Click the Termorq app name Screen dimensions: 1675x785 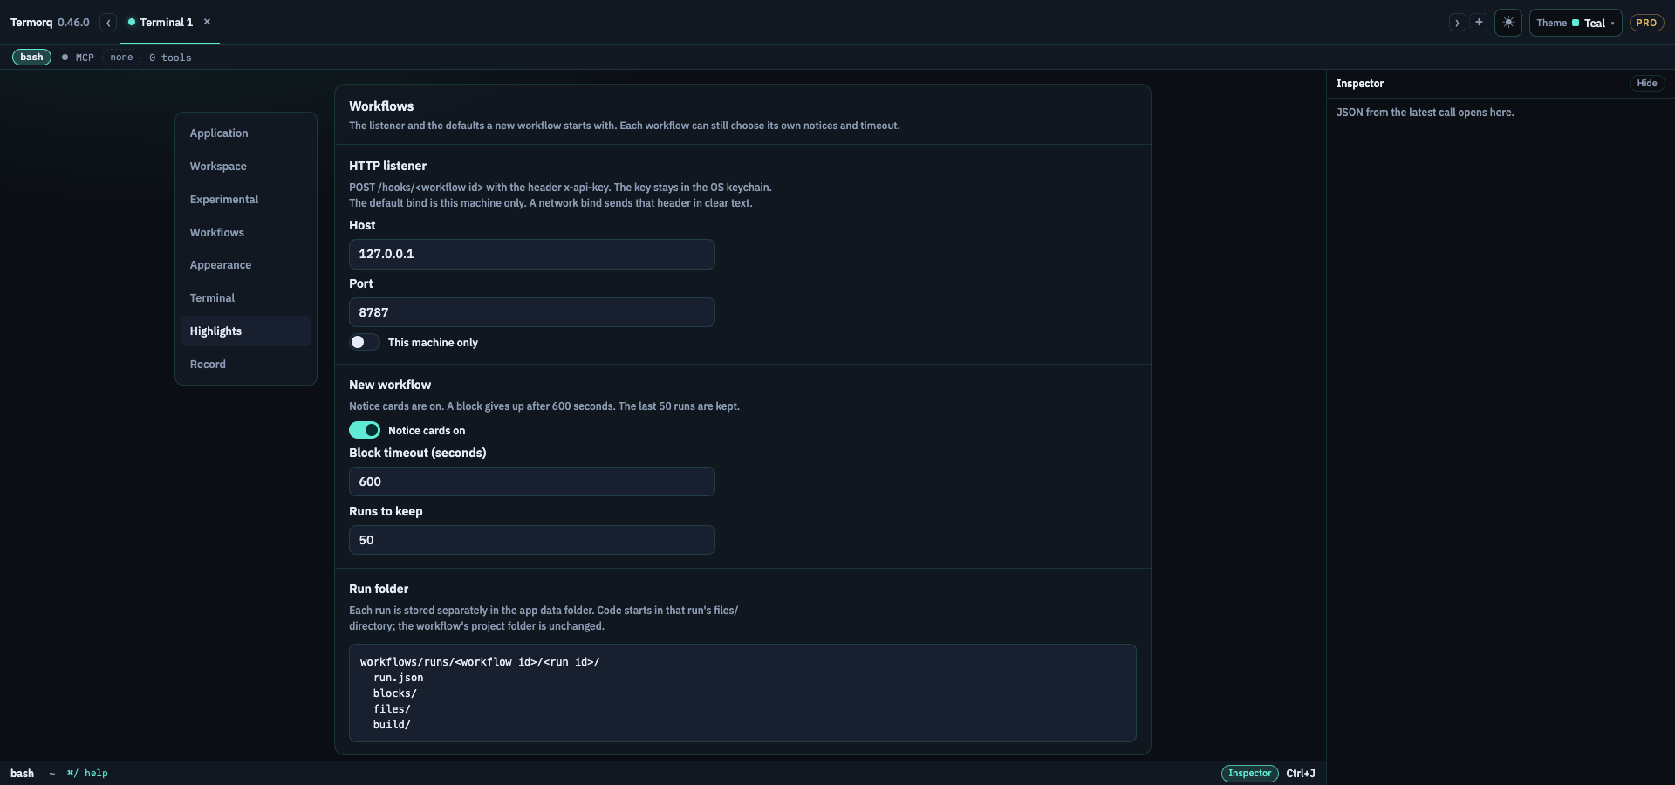(31, 23)
